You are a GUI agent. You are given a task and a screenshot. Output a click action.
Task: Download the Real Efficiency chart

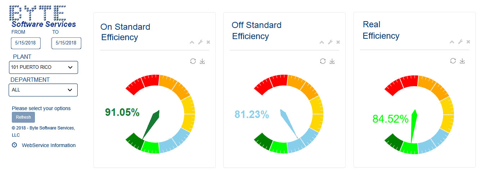[x=462, y=61]
